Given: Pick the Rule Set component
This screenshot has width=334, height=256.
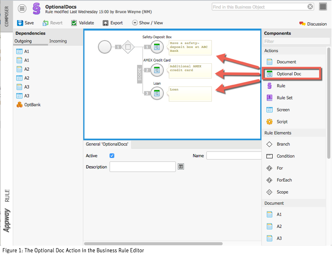Looking at the screenshot, I should pyautogui.click(x=284, y=98).
